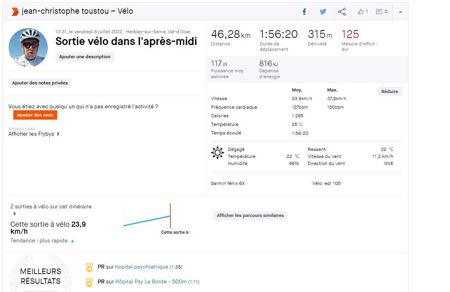
Task: Click 'Ajouter des notes privées' button
Action: click(x=40, y=83)
